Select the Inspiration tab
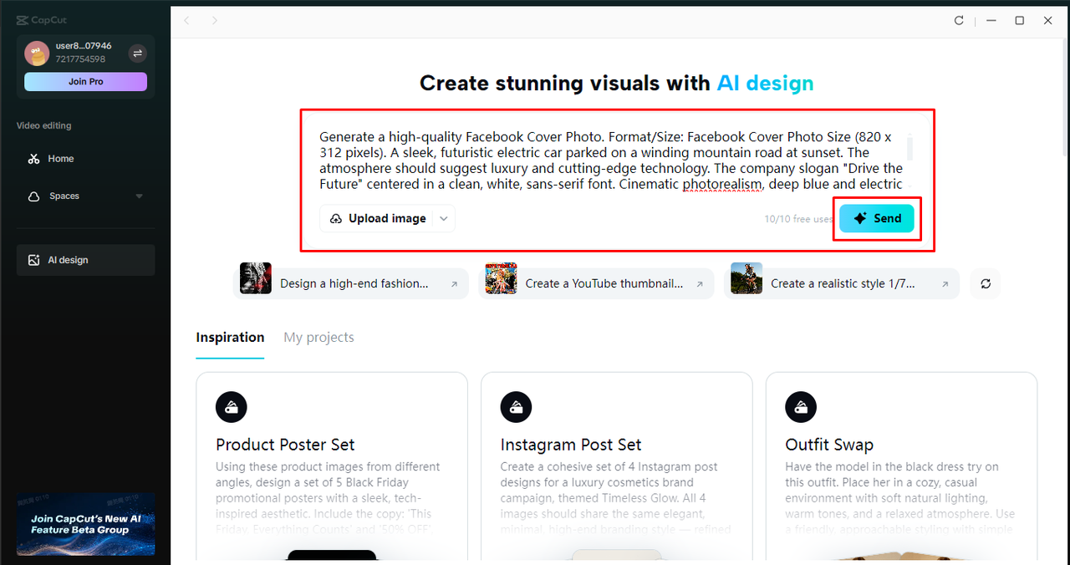 (x=230, y=338)
